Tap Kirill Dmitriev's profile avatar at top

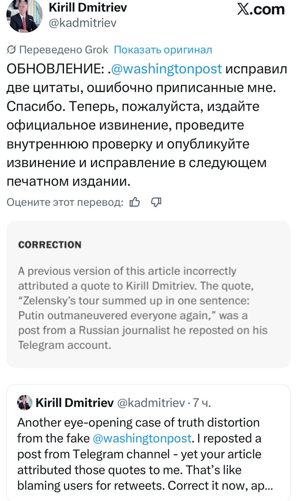24,16
